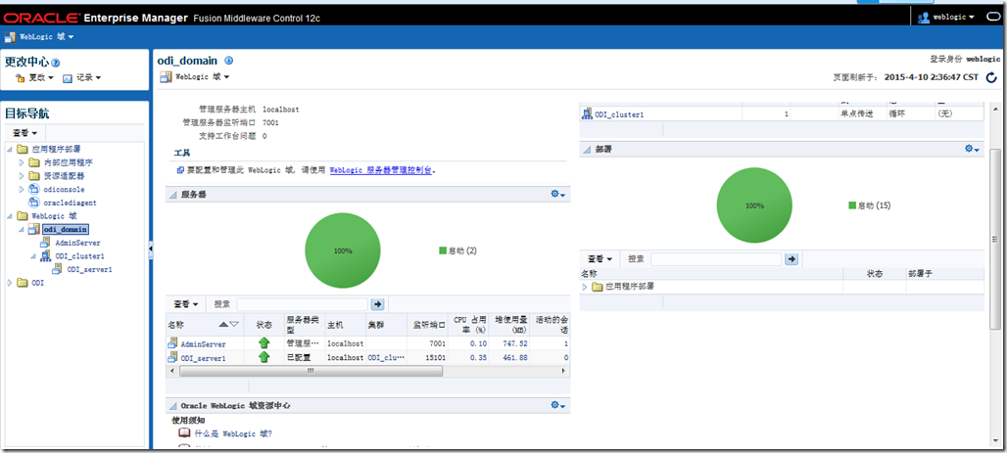Image resolution: width=1007 pixels, height=453 pixels.
Task: Click the weblogic user icon in header
Action: pos(924,18)
